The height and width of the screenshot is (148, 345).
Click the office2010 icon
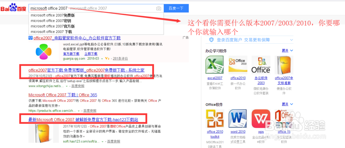pyautogui.click(x=238, y=65)
